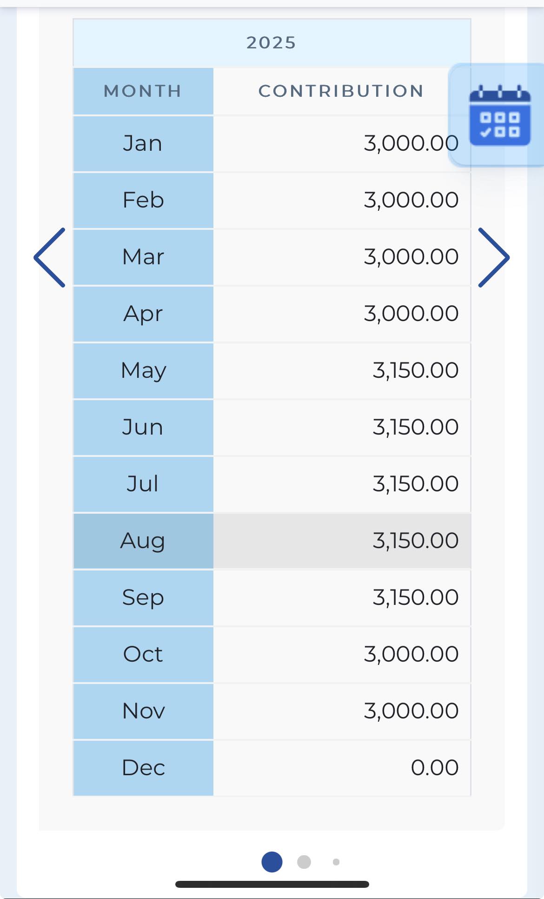The image size is (544, 899).
Task: Select the Aug month row
Action: 272,541
